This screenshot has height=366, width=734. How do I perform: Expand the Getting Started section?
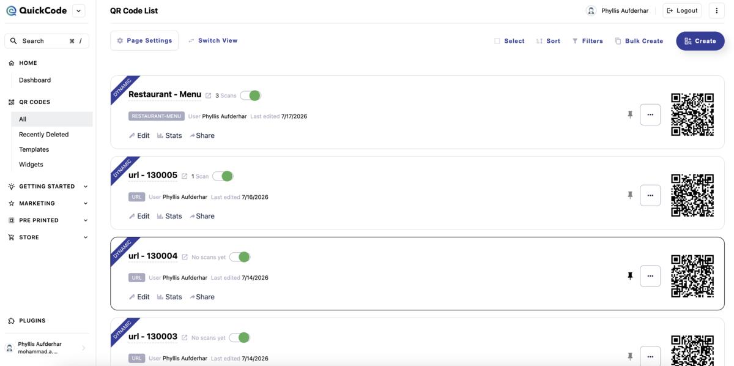[x=48, y=187]
